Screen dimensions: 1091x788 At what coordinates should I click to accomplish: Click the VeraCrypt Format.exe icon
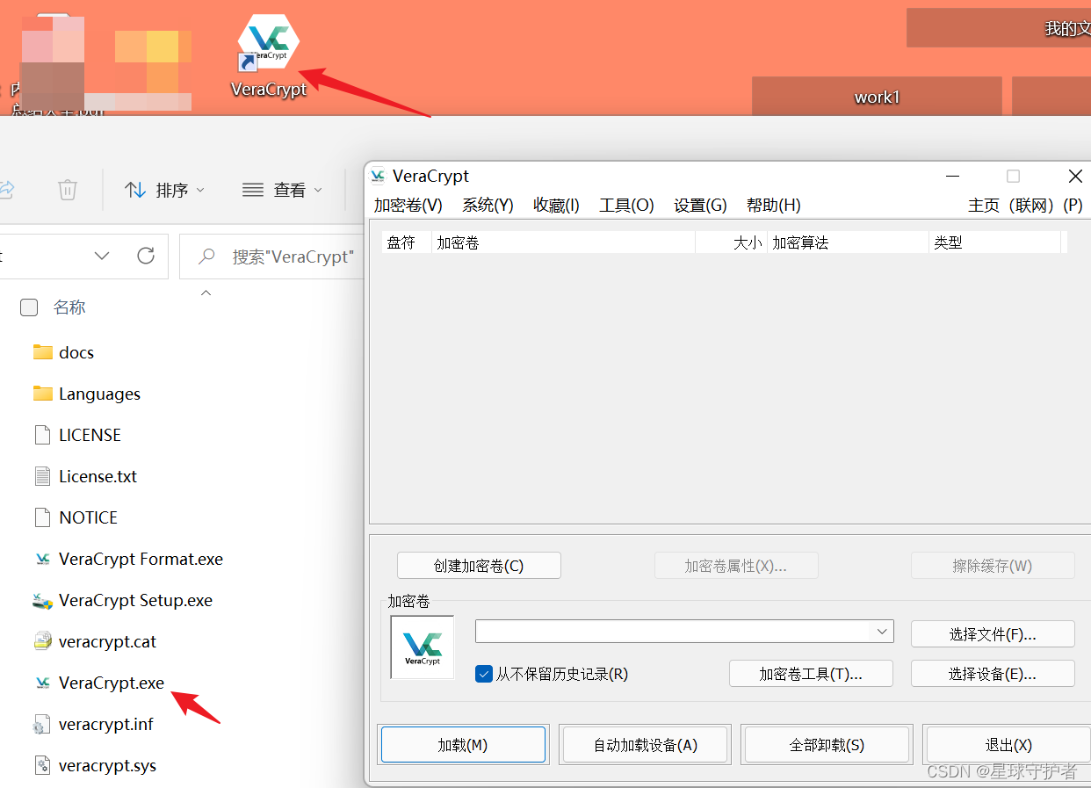point(42,559)
